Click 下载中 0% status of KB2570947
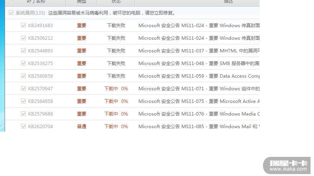 tap(116, 89)
